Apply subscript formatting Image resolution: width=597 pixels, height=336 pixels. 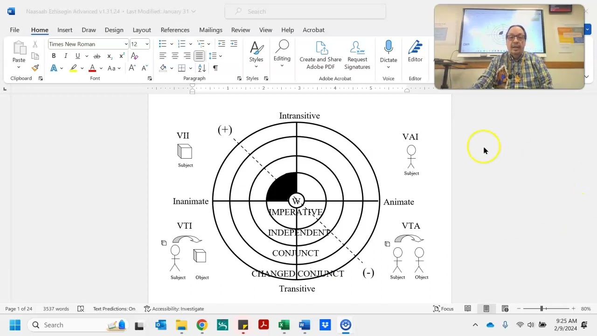110,56
